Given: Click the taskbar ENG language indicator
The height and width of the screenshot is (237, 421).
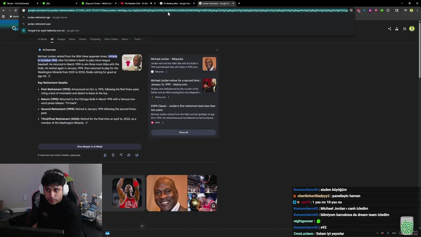Looking at the screenshot, I should click(394, 233).
